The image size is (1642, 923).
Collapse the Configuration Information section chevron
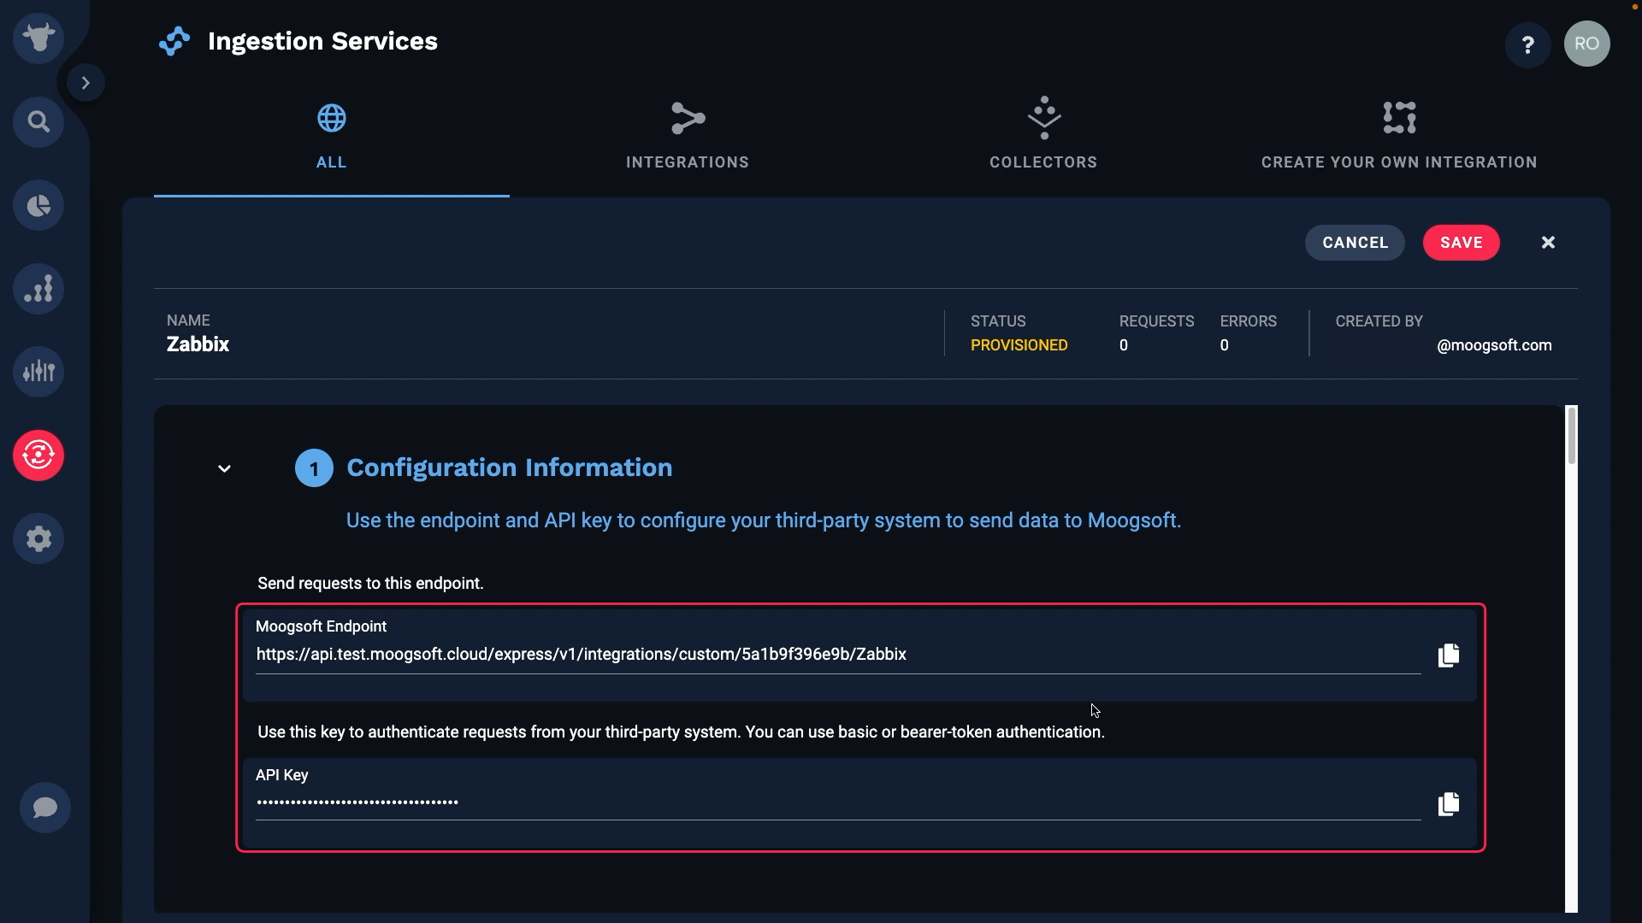click(x=224, y=468)
